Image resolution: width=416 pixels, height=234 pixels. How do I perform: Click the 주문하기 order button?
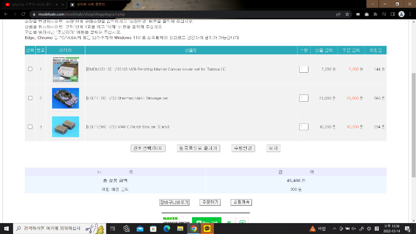[x=209, y=202]
